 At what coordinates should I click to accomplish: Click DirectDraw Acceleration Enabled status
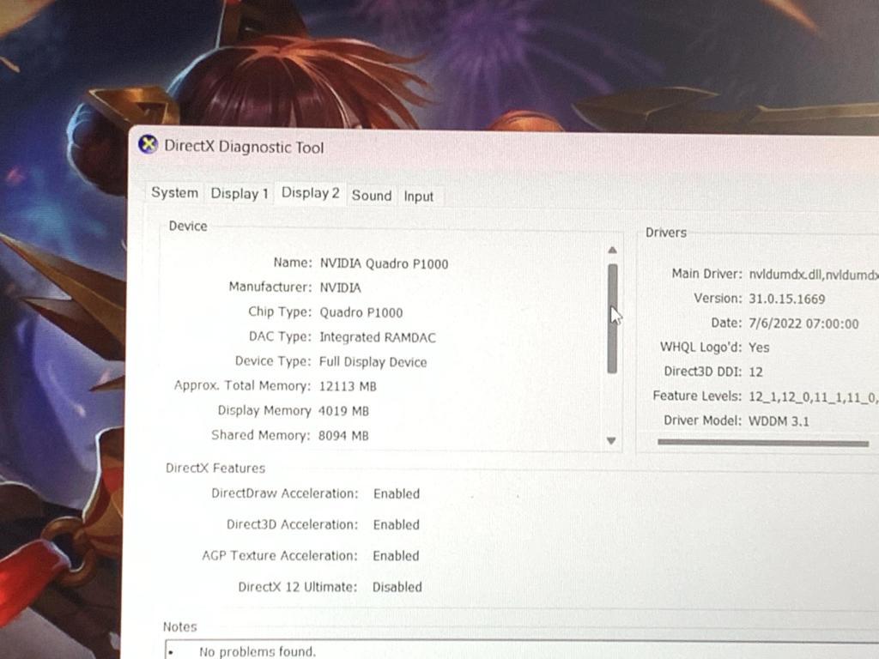pyautogui.click(x=397, y=493)
